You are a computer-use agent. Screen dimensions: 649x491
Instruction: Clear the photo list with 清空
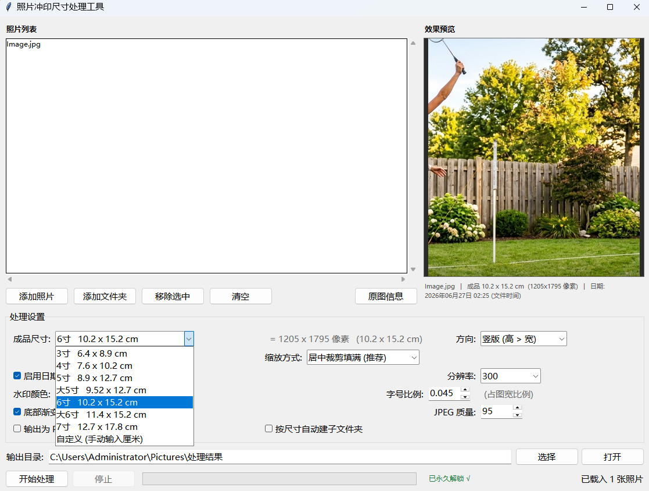241,296
